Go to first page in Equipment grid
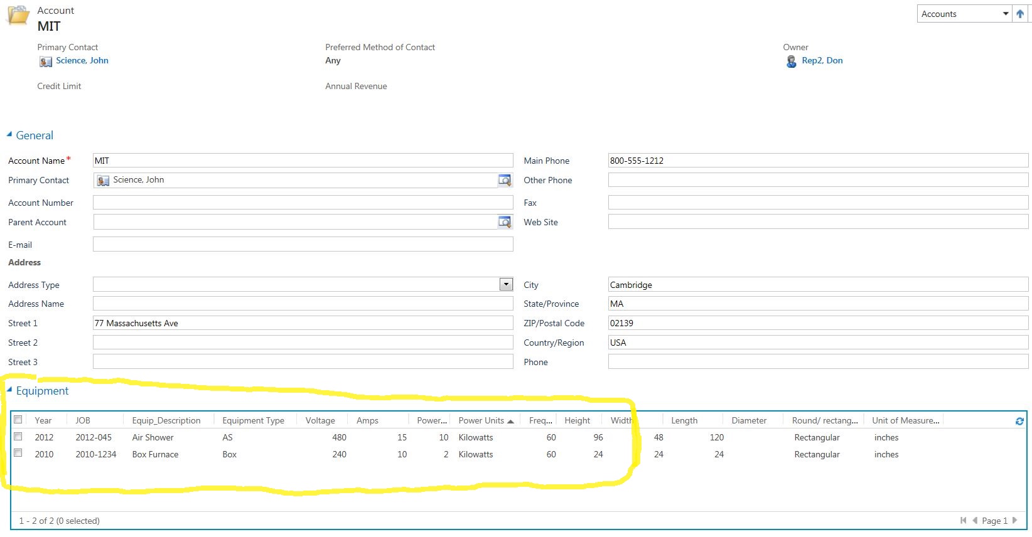This screenshot has height=537, width=1032. click(x=964, y=520)
